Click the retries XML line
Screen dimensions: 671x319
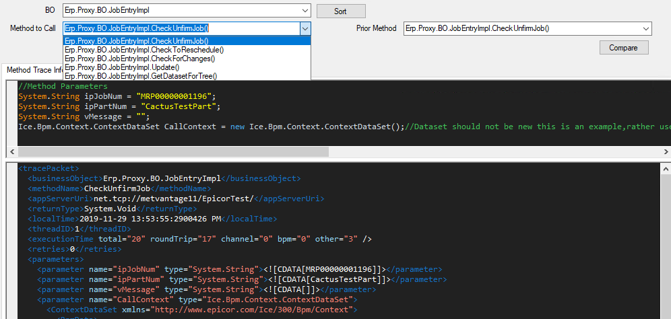click(x=75, y=249)
